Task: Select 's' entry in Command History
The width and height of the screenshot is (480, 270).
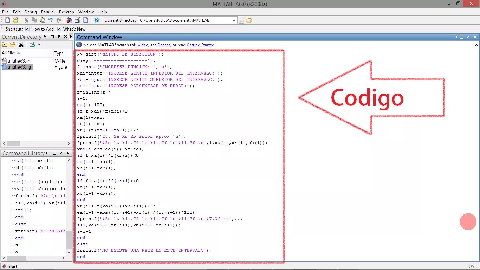Action: (x=17, y=245)
